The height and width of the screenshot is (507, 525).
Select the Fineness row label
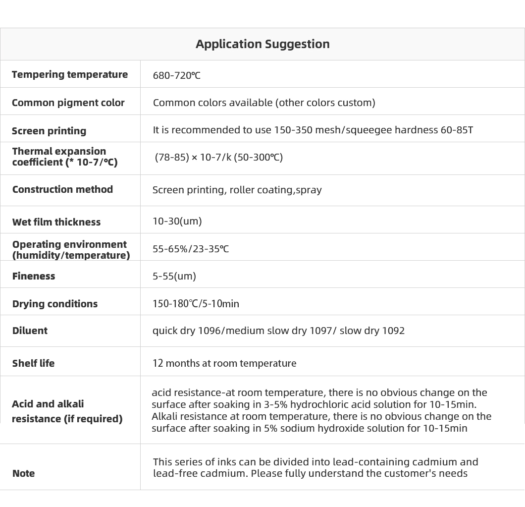[34, 276]
